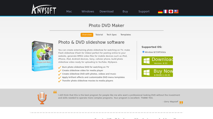Open the Download menu in navigation
The image size is (213, 119).
(106, 12)
